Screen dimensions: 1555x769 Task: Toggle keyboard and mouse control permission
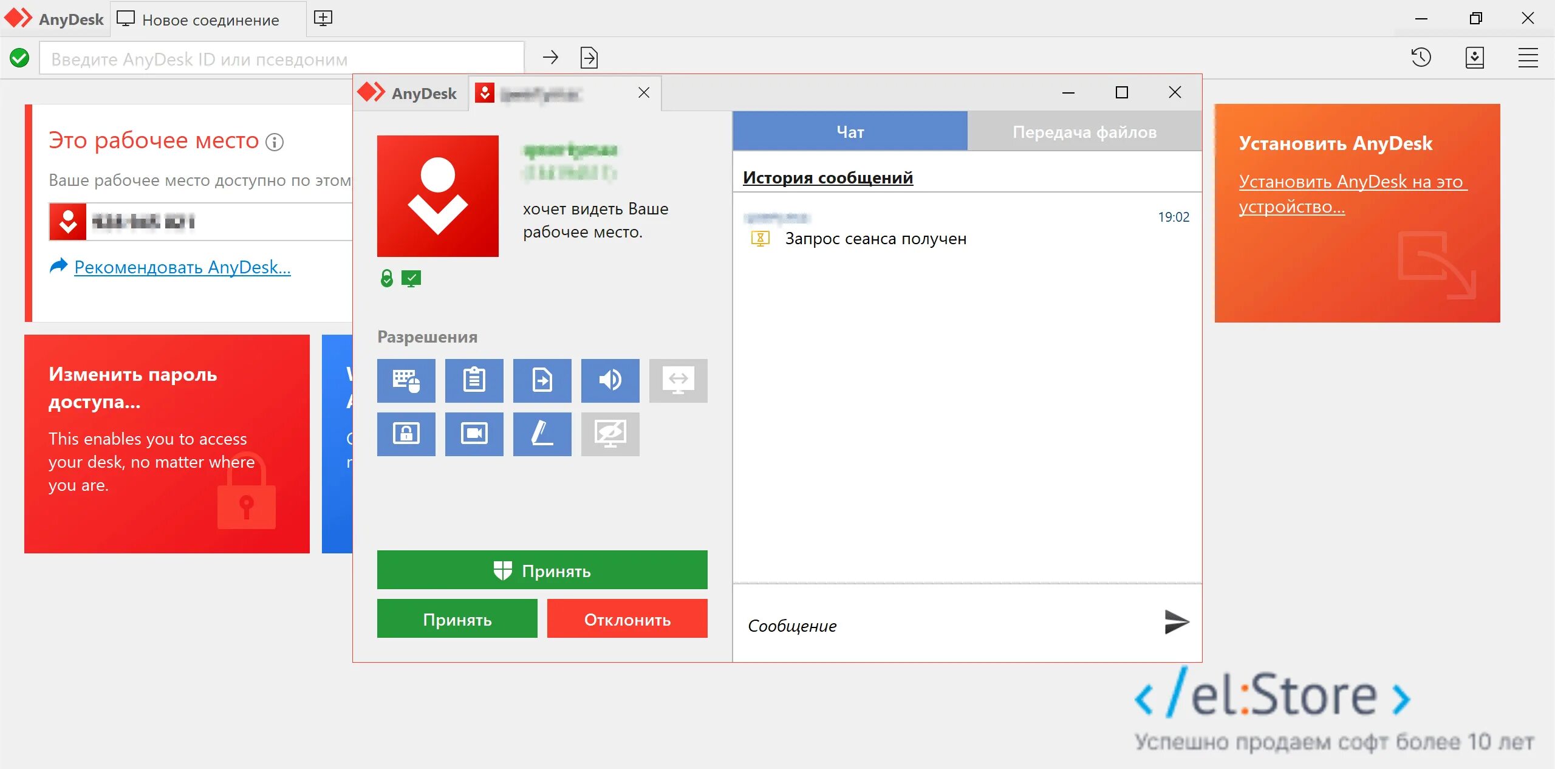point(406,380)
